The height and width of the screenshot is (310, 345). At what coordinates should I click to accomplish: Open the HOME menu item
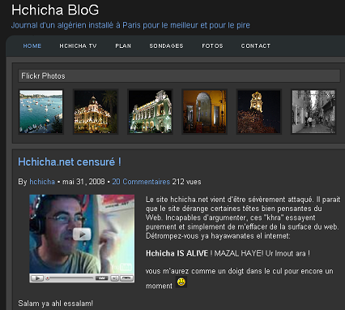32,46
